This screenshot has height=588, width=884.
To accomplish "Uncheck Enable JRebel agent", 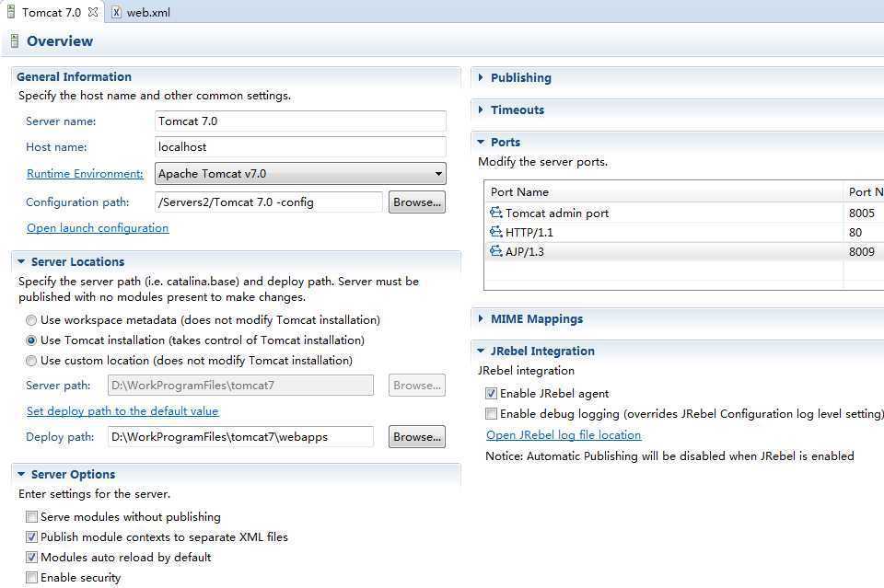I will point(492,394).
